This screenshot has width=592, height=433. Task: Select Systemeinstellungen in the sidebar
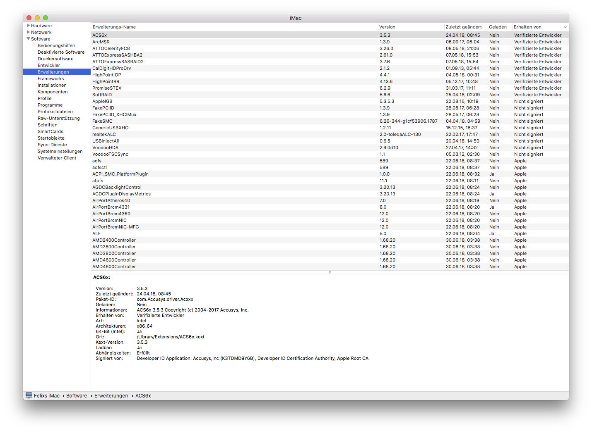click(x=60, y=151)
